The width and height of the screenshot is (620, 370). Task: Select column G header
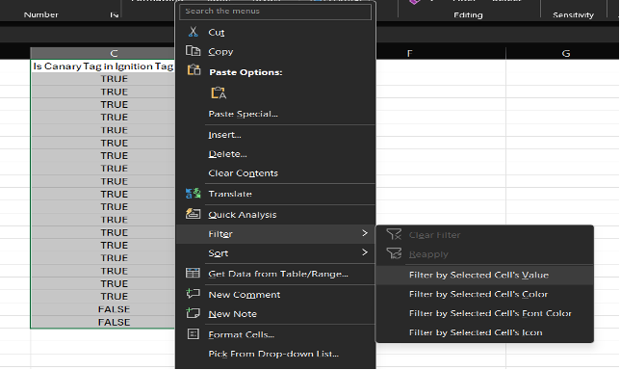pos(565,53)
